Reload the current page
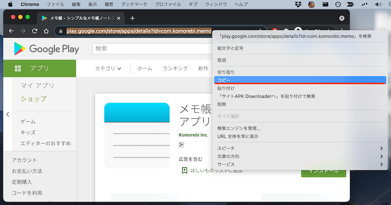 (x=35, y=31)
